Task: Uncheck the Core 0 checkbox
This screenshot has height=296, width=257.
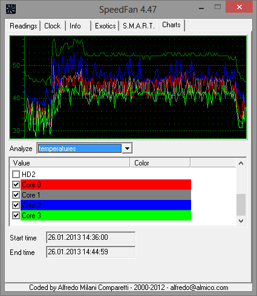Action: [16, 185]
